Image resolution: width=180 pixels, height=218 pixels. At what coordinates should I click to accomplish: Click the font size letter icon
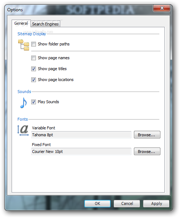23,130
